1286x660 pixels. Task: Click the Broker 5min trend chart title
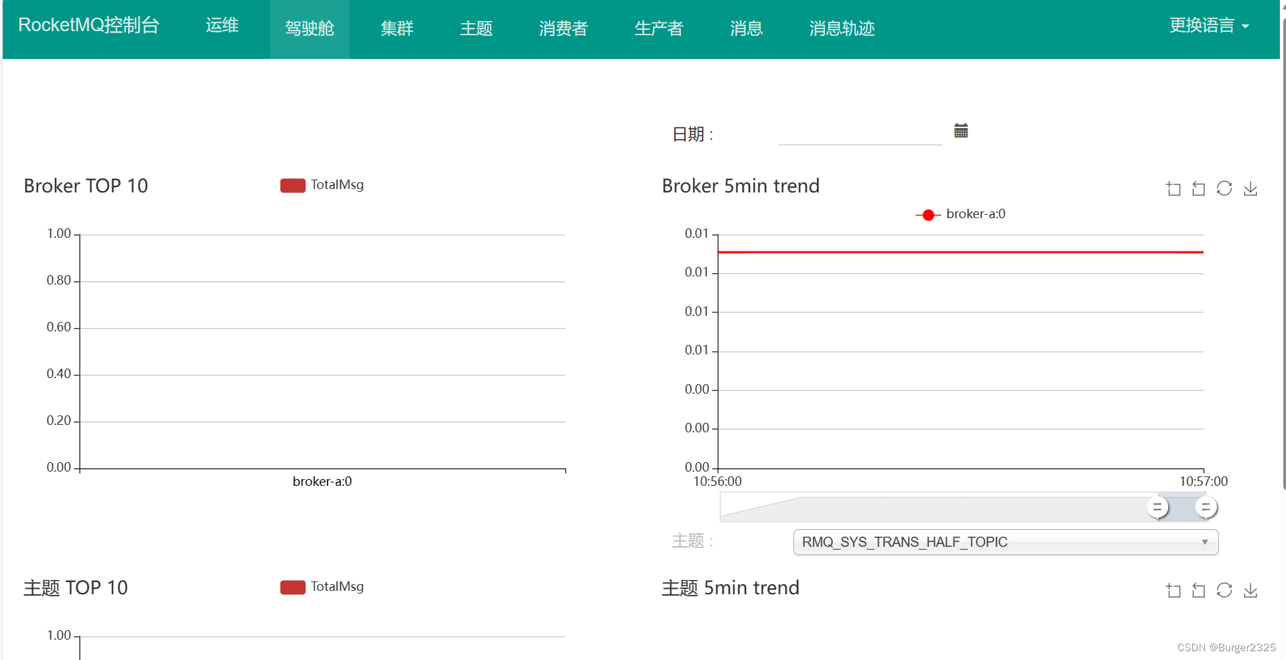click(741, 186)
